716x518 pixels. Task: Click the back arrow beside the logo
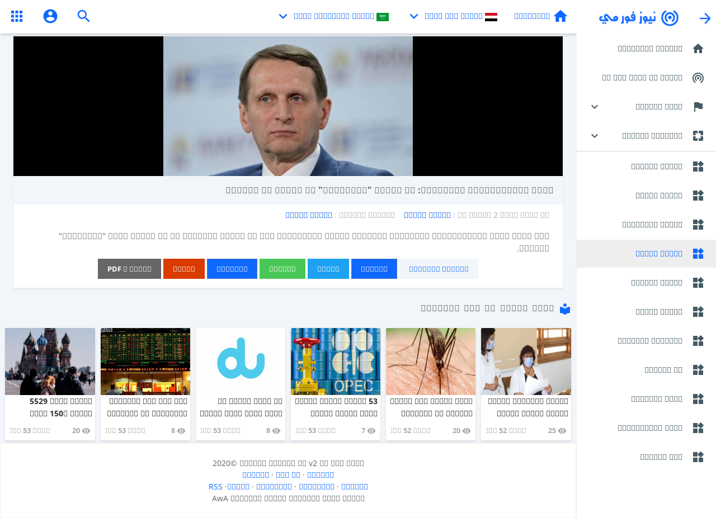click(x=705, y=18)
